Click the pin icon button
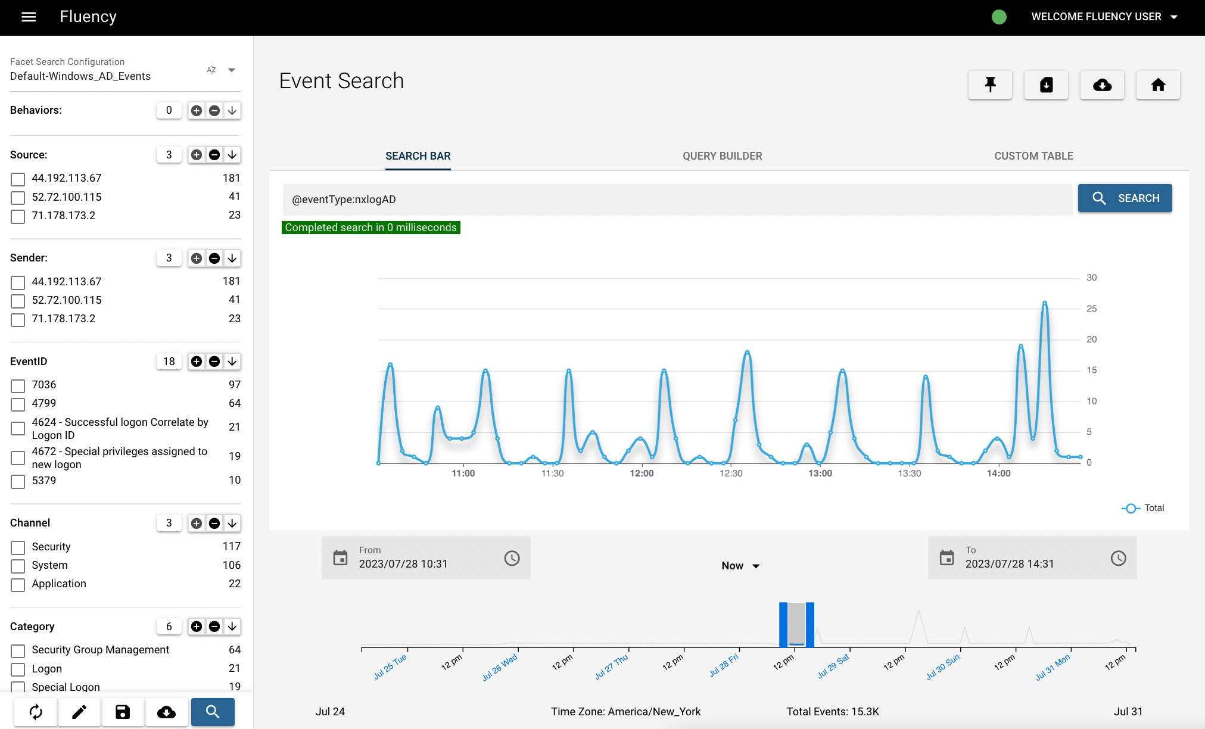 (990, 85)
